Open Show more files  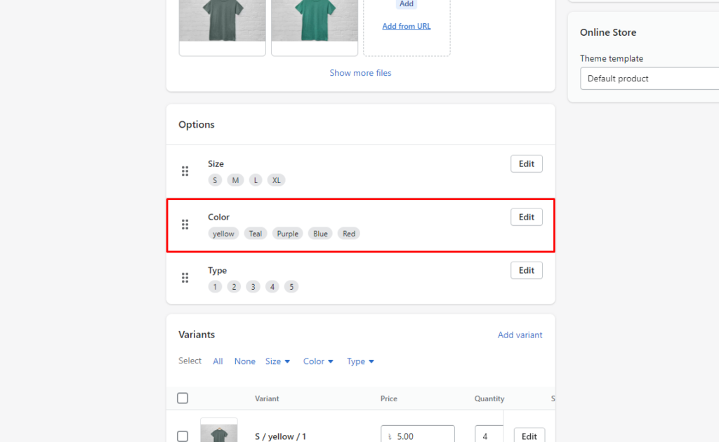360,72
